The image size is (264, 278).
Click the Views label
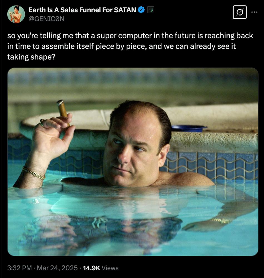pyautogui.click(x=110, y=268)
